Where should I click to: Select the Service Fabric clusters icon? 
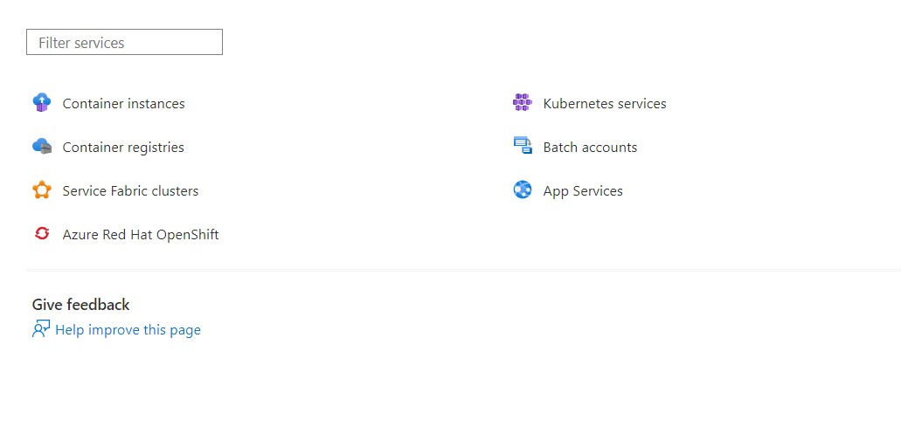[42, 190]
